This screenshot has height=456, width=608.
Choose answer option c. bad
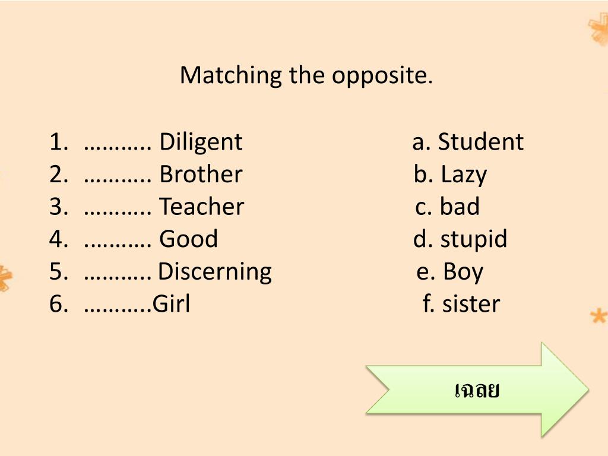coord(447,206)
